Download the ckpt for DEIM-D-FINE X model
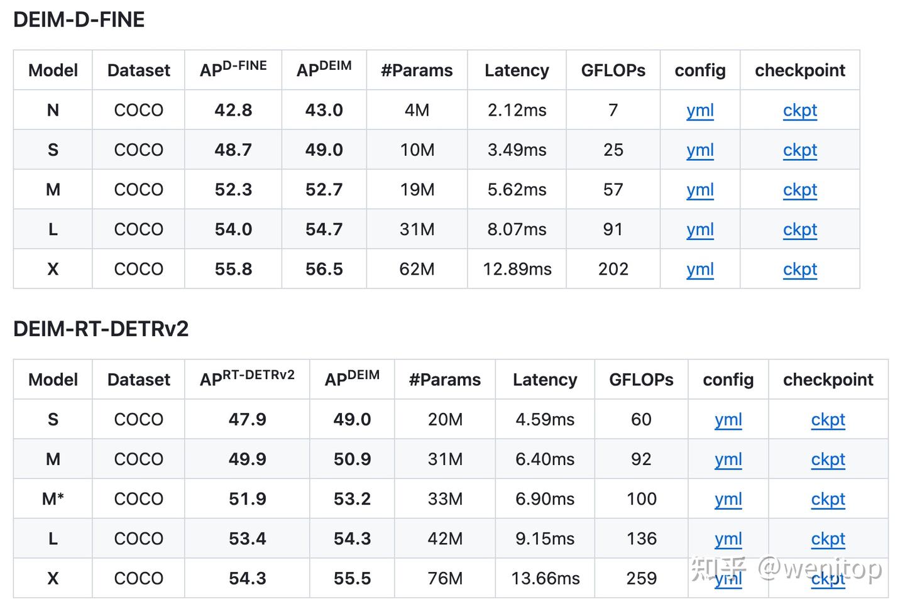The width and height of the screenshot is (905, 609). pos(800,269)
